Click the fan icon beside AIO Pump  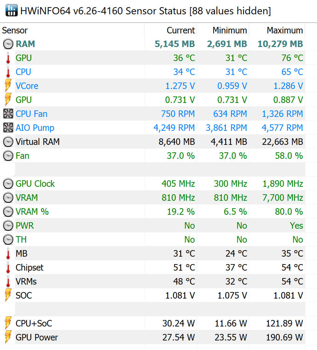pyautogui.click(x=8, y=128)
